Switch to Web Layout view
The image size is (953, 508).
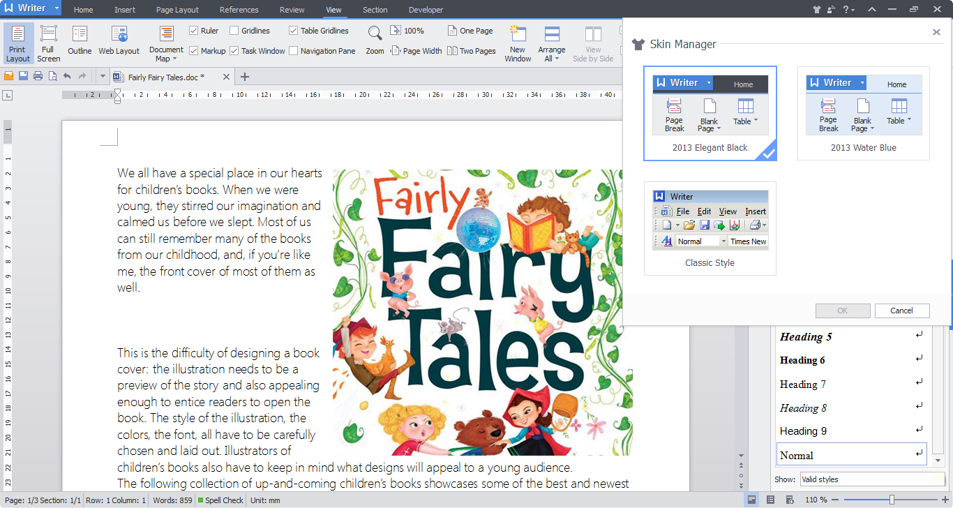[119, 42]
